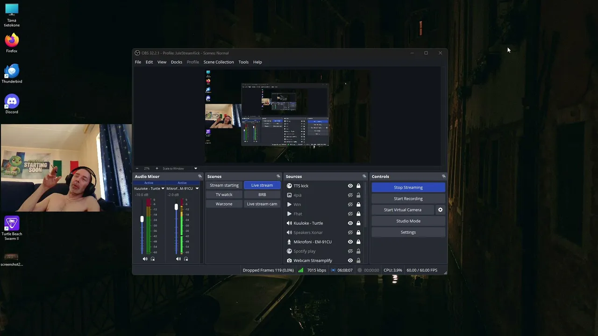Switch to the Live stream cam scene
This screenshot has width=598, height=336.
pos(262,204)
